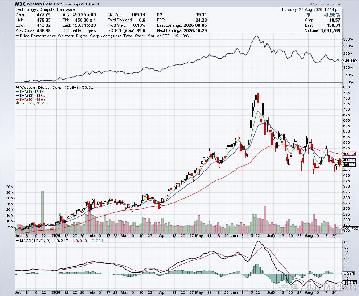The height and width of the screenshot is (296, 359).
Task: Select the Technology / Computer Hardware sector label
Action: pos(45,10)
